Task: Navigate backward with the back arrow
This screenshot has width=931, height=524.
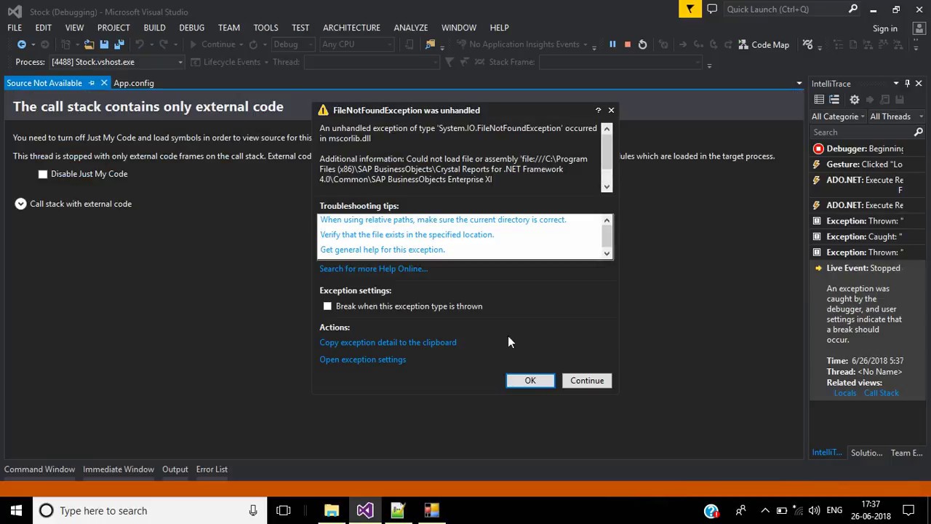Action: [x=21, y=44]
